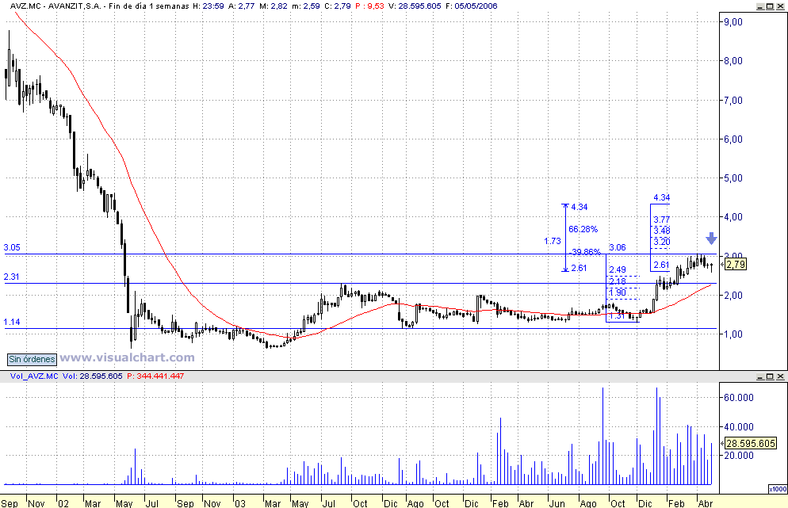Viewport: 788px width, 508px height.
Task: Click the 3.48 target level label
Action: [x=661, y=231]
